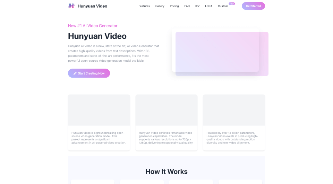Click pencil icon in Start Creating button

(75, 73)
